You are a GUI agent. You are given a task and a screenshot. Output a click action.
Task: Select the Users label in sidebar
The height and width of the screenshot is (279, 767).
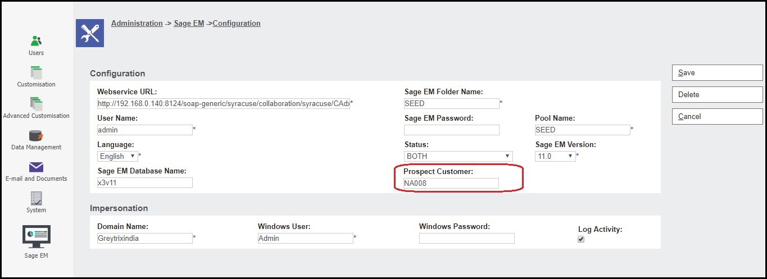tap(36, 53)
